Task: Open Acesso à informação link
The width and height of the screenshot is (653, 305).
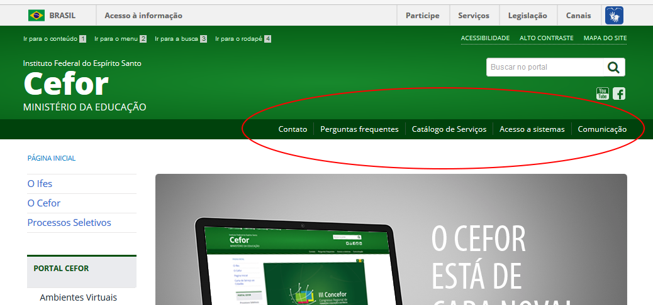Action: coord(143,15)
